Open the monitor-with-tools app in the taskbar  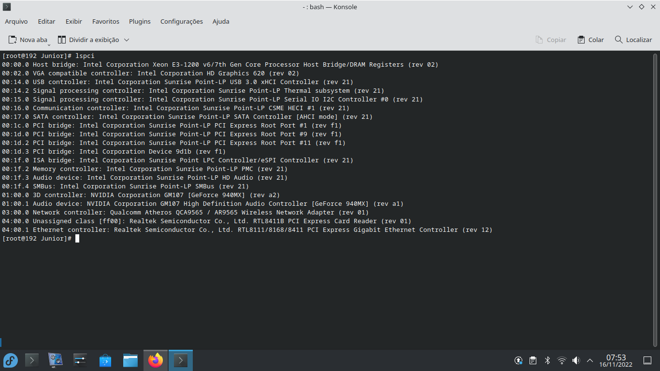(56, 360)
